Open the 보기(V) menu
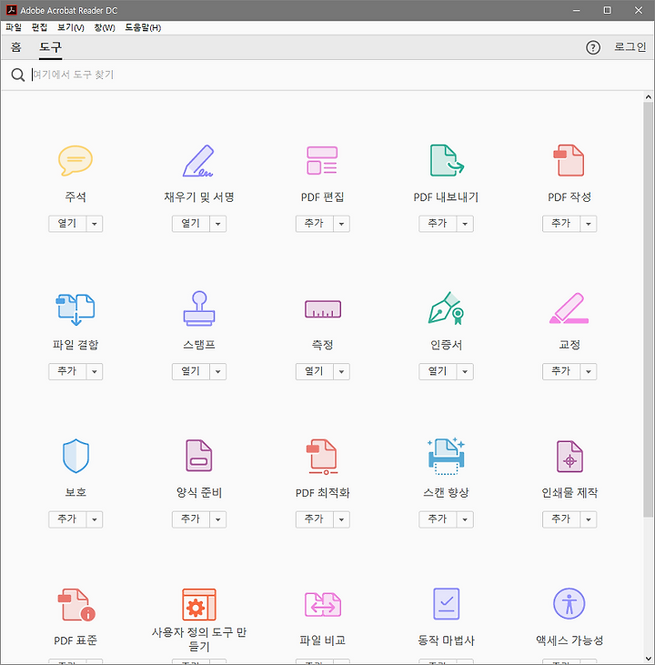Screen dimensions: 655x665 coord(70,27)
